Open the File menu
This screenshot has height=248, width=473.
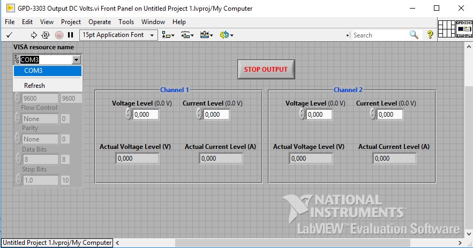(10, 22)
